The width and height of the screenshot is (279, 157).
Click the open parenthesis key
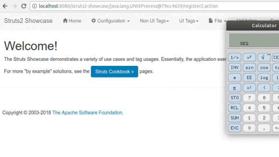click(x=264, y=88)
